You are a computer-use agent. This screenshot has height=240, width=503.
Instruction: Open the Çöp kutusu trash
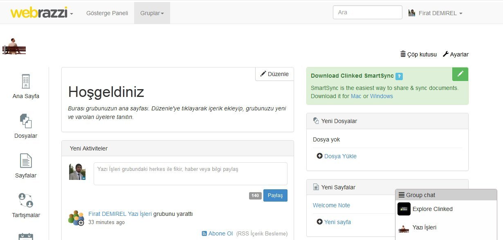pos(418,54)
